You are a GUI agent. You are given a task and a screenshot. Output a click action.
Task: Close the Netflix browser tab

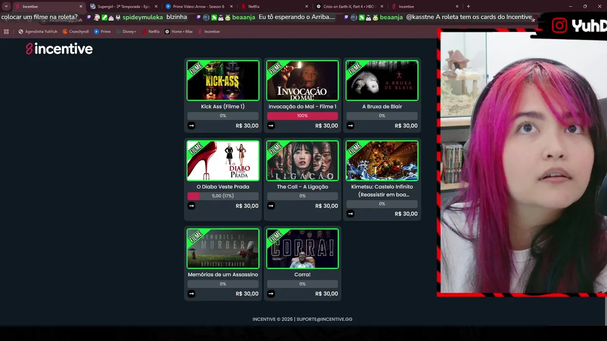[x=306, y=7]
